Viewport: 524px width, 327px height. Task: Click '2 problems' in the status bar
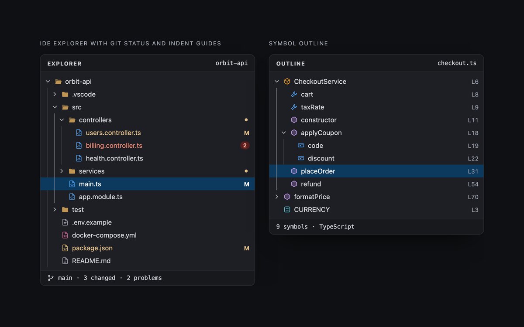[144, 278]
